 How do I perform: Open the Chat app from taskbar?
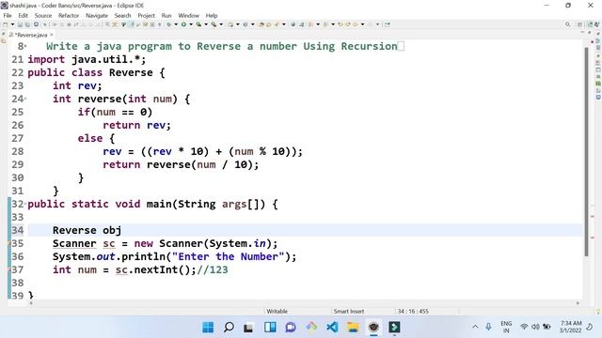click(291, 328)
